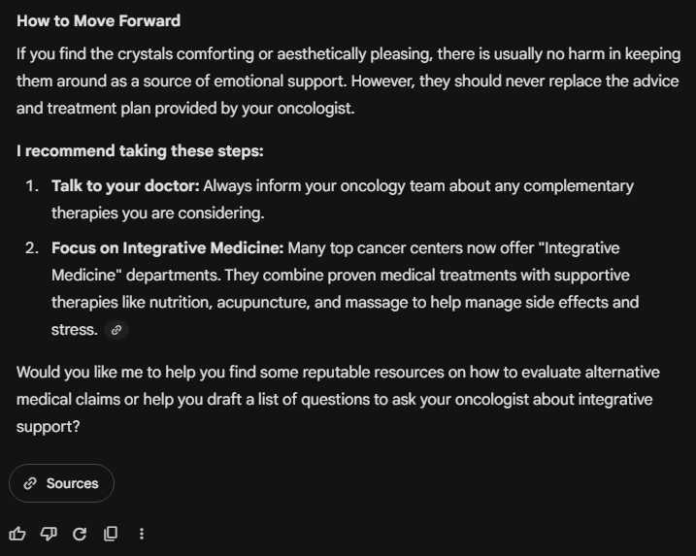Click the chain-link icon inside Sources
The image size is (696, 556).
[30, 483]
